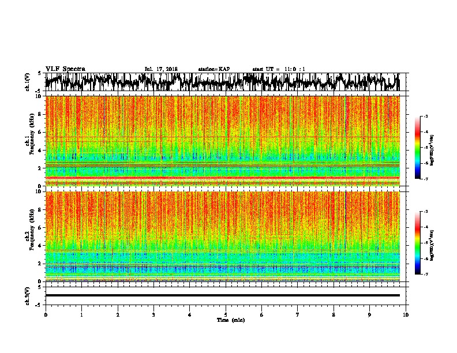
Task: Click the ch.2 frequency tick label "10"
Action: click(39, 191)
